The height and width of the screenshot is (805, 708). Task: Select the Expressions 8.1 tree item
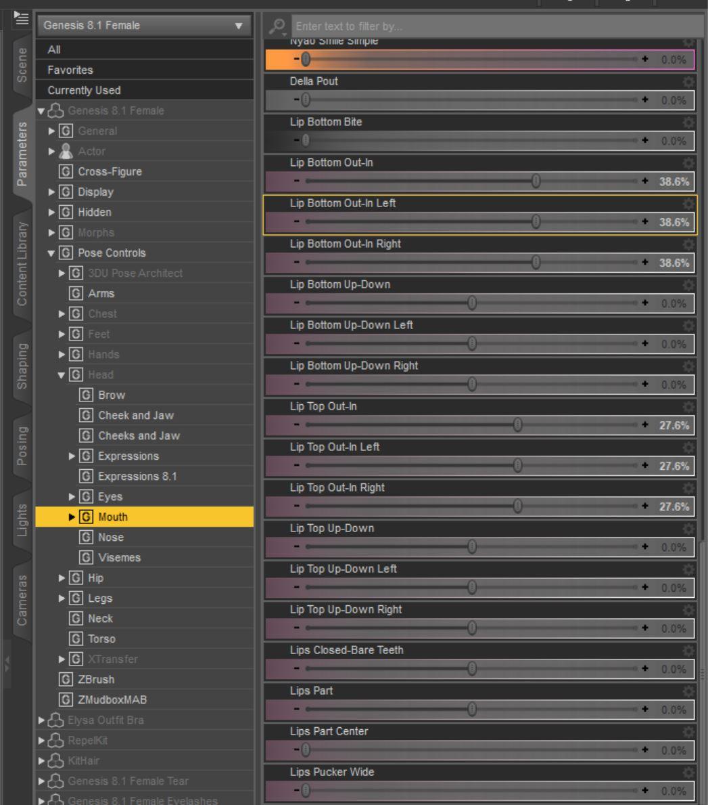137,477
